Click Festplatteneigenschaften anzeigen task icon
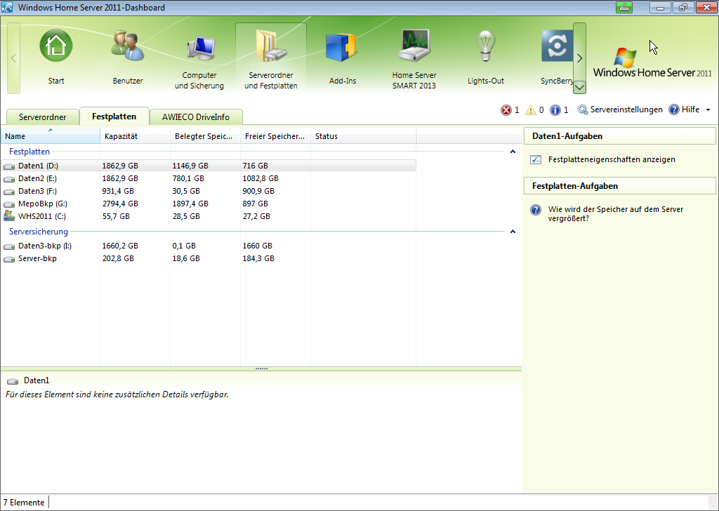Image resolution: width=719 pixels, height=511 pixels. click(536, 159)
